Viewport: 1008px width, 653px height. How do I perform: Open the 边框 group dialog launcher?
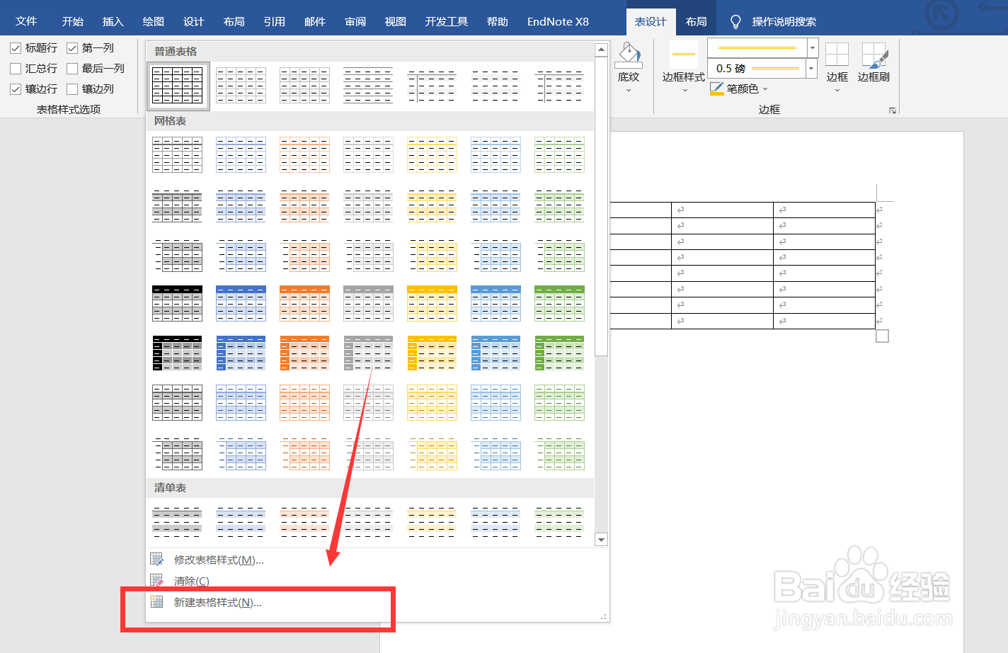click(892, 109)
